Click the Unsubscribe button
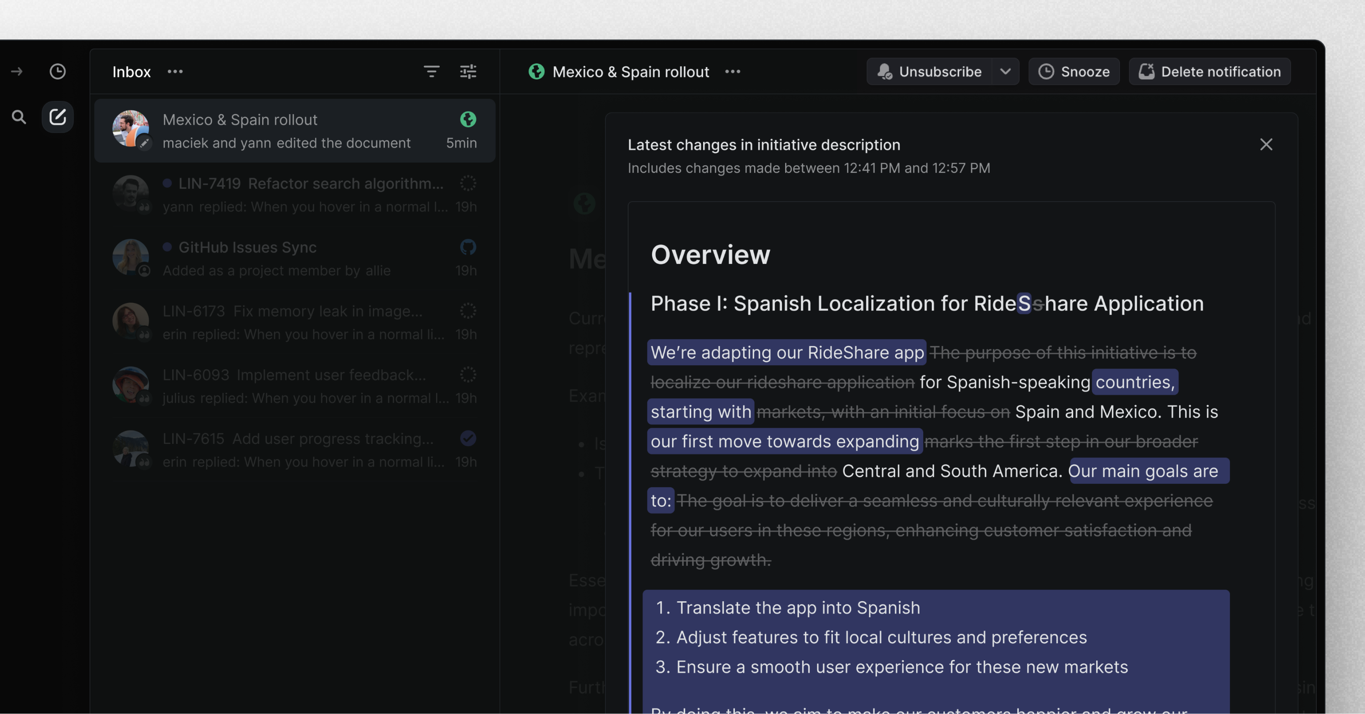Image resolution: width=1365 pixels, height=714 pixels. [x=929, y=72]
